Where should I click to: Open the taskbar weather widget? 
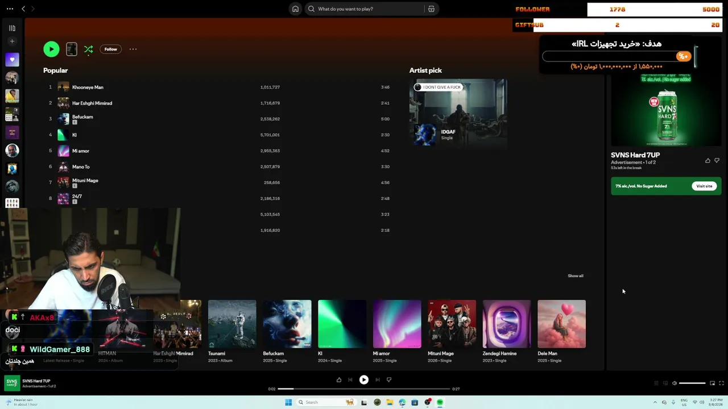[x=22, y=403]
